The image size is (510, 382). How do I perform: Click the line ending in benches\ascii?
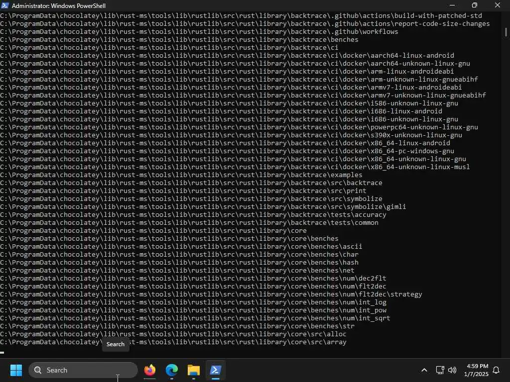tap(181, 247)
